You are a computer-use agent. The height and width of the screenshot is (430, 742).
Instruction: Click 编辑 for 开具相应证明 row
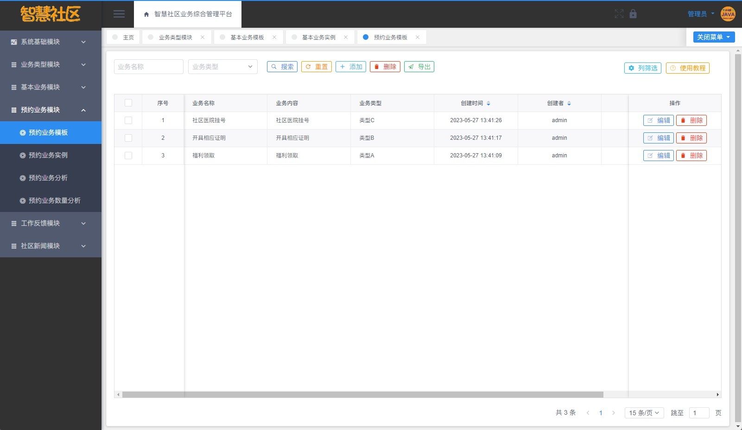pos(658,138)
